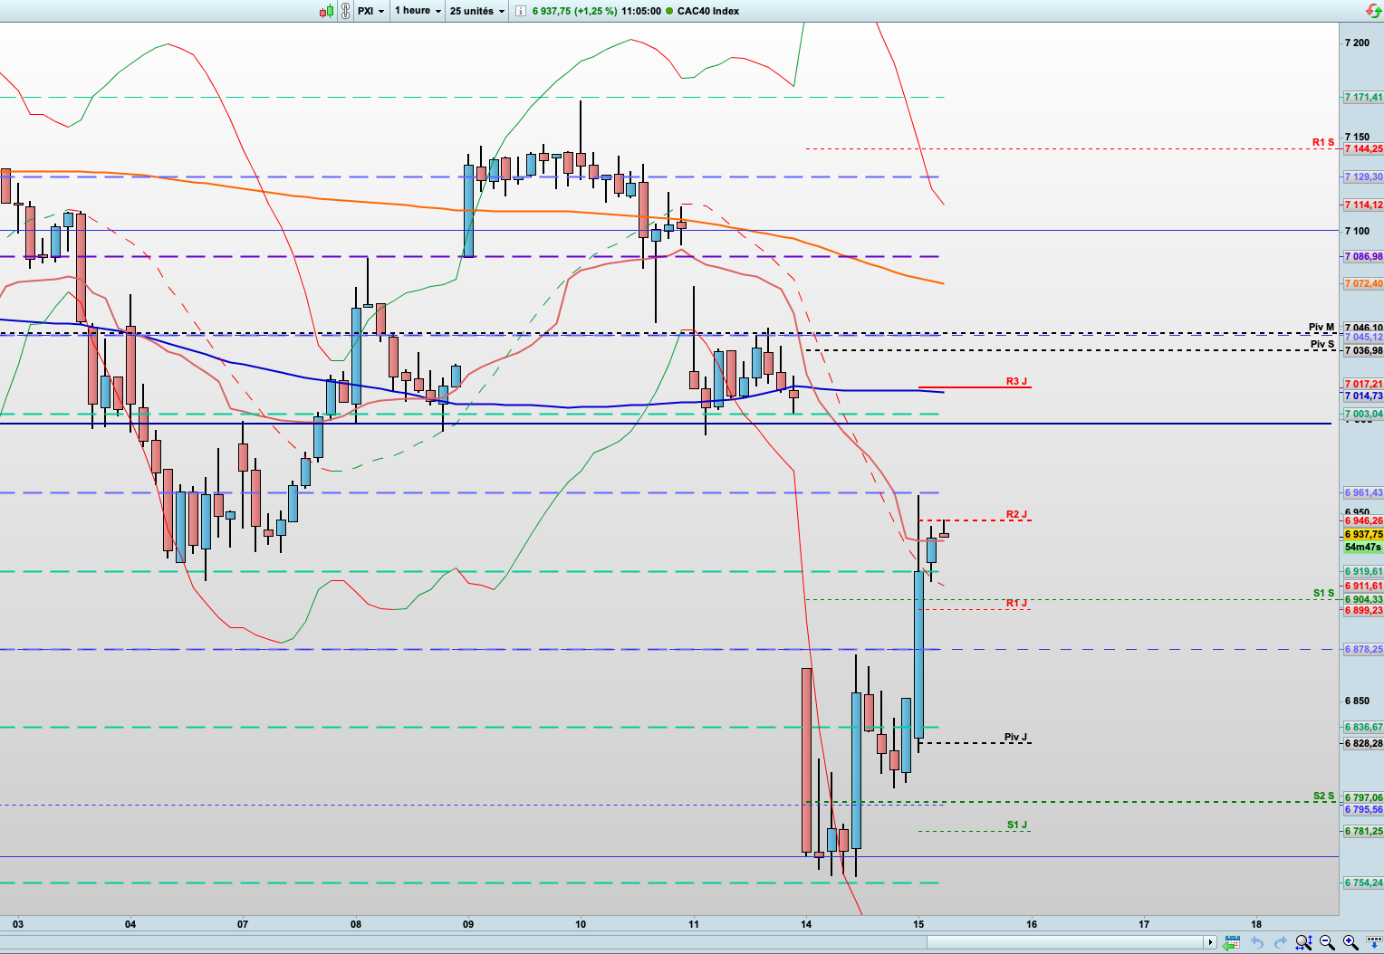Click the zoom out magnifier icon
The image size is (1384, 954).
[1327, 942]
